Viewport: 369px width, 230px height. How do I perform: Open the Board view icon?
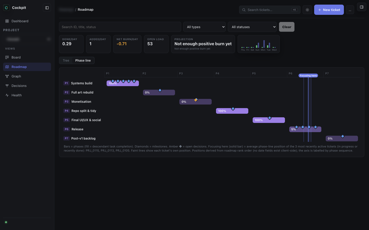coord(7,57)
